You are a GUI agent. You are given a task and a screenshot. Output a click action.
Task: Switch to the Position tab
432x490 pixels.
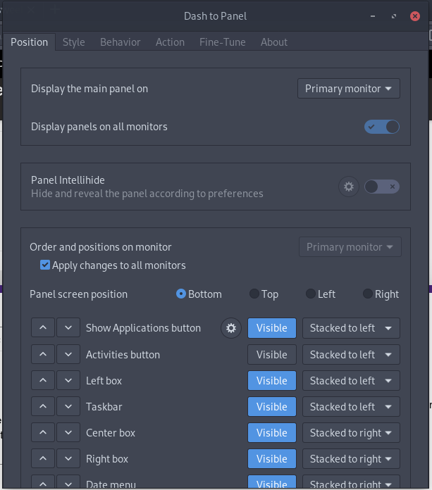tap(29, 42)
